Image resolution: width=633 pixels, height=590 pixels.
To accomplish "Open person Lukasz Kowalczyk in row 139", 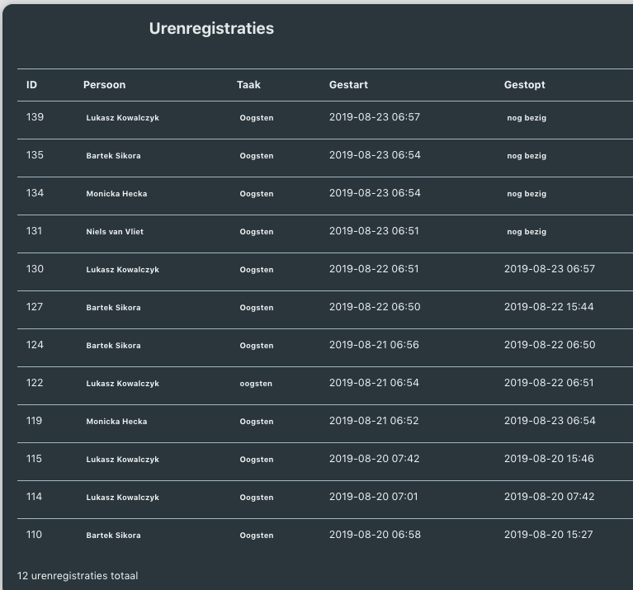I will click(x=122, y=118).
